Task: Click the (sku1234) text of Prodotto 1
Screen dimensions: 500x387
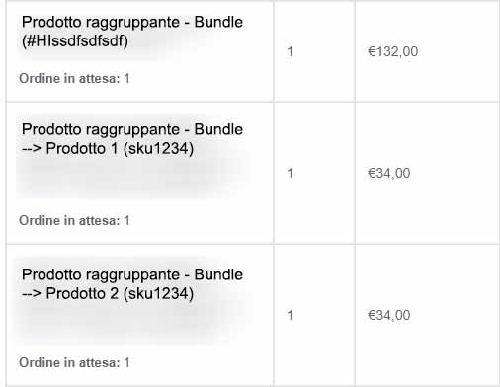Action: 158,149
